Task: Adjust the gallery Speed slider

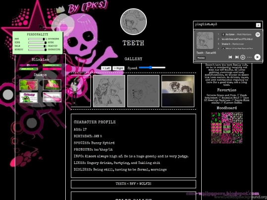Action: point(152,68)
